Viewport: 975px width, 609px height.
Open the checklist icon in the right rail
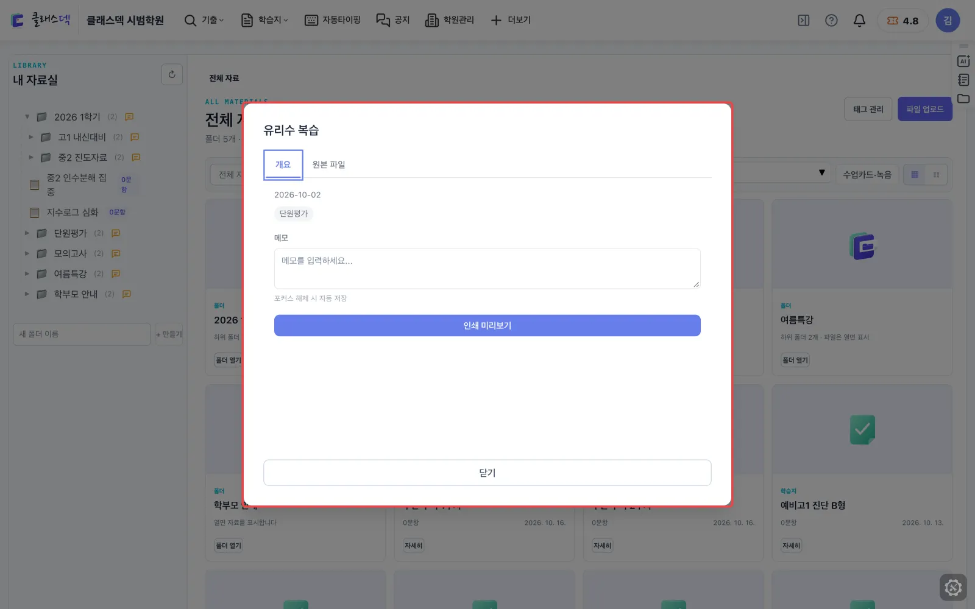click(963, 80)
